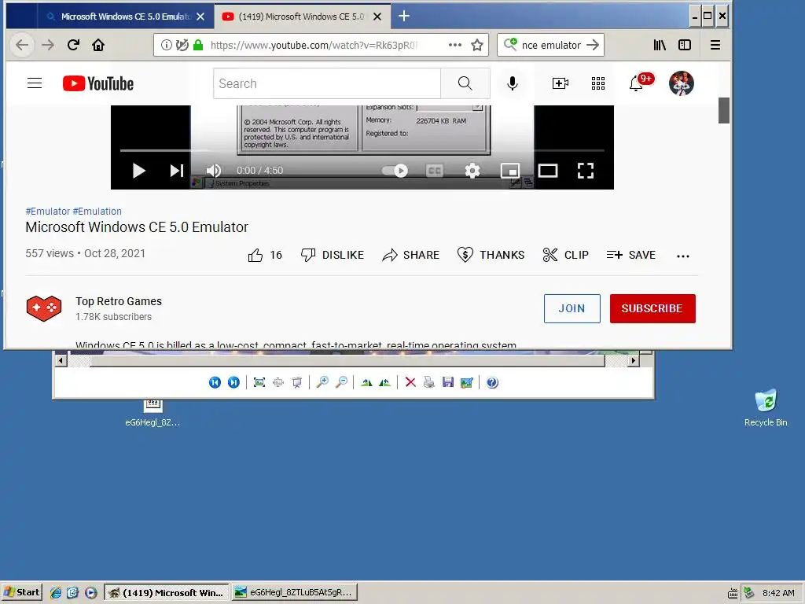
Task: Click browser Forward arrow
Action: [x=48, y=45]
